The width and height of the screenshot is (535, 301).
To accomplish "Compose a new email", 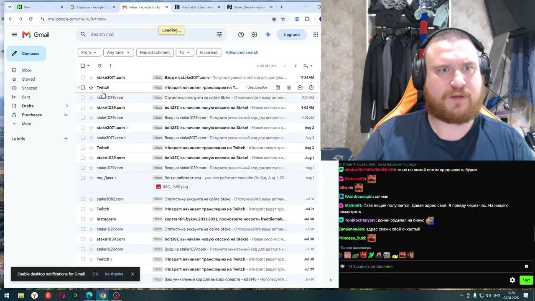I will coord(26,54).
